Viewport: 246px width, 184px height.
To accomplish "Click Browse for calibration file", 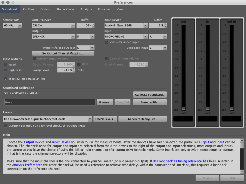I will click(105, 102).
